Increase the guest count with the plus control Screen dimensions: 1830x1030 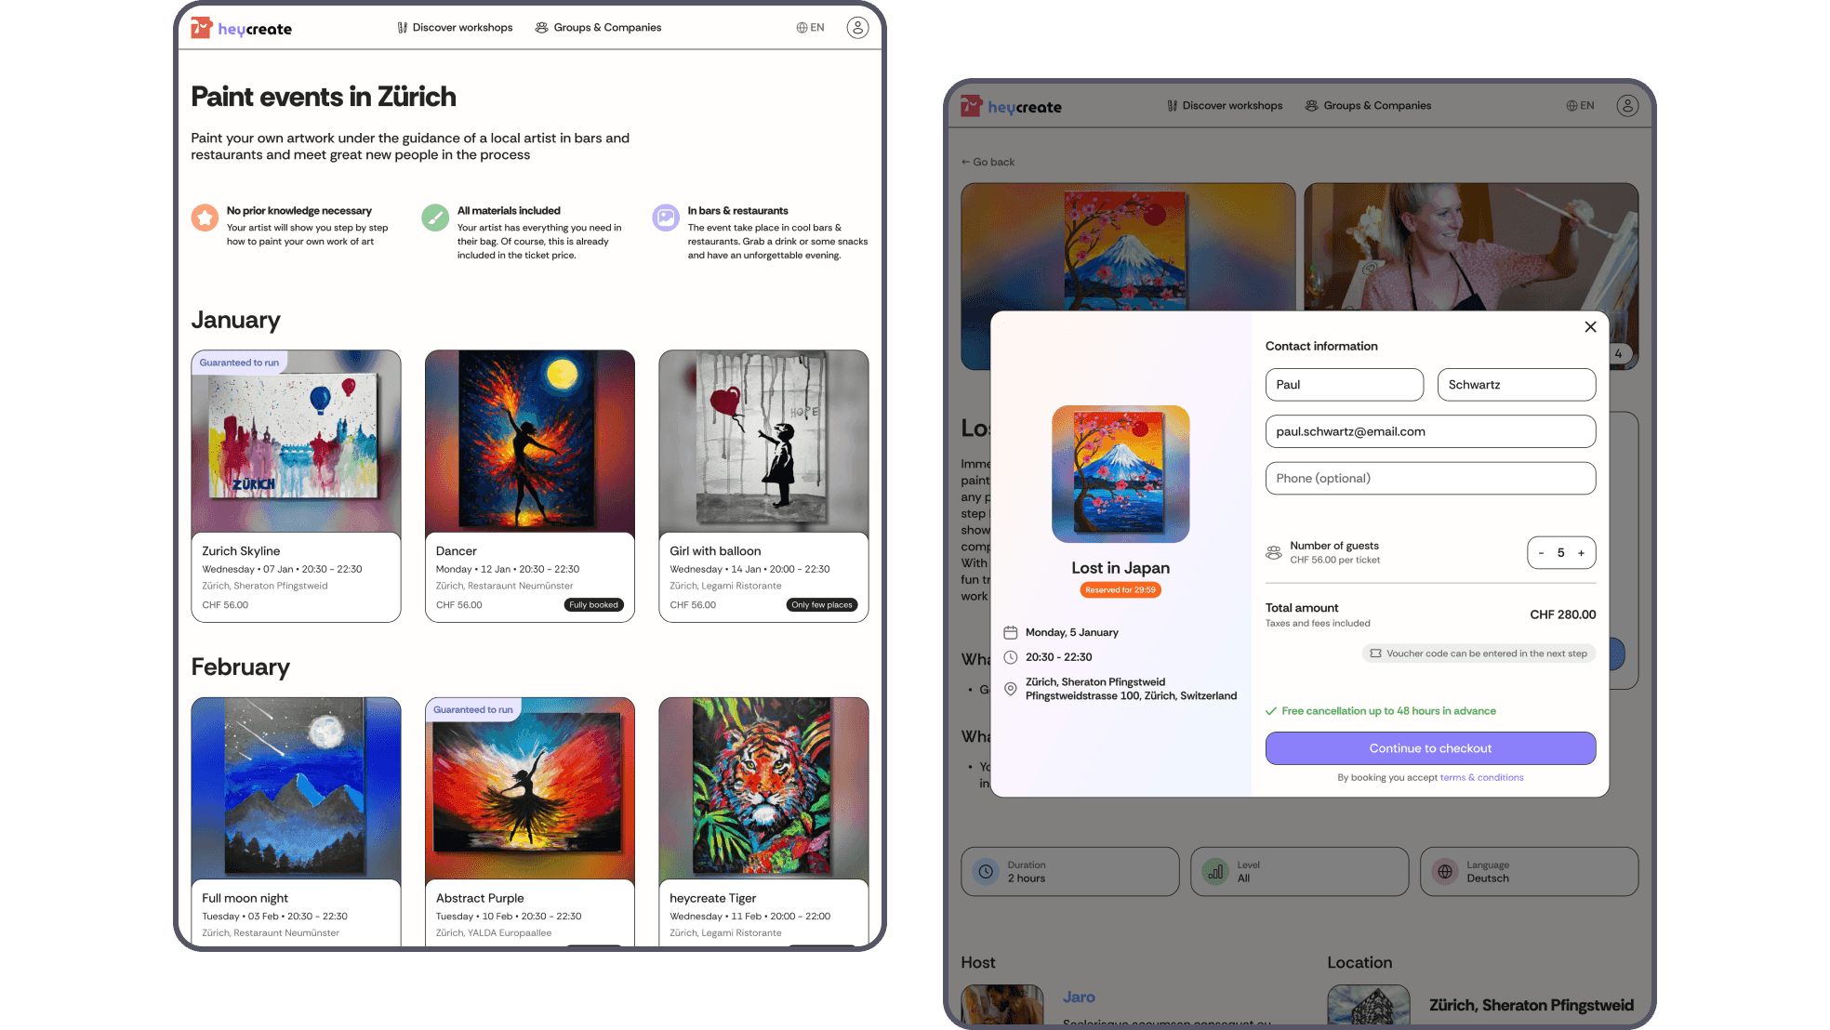pyautogui.click(x=1581, y=552)
